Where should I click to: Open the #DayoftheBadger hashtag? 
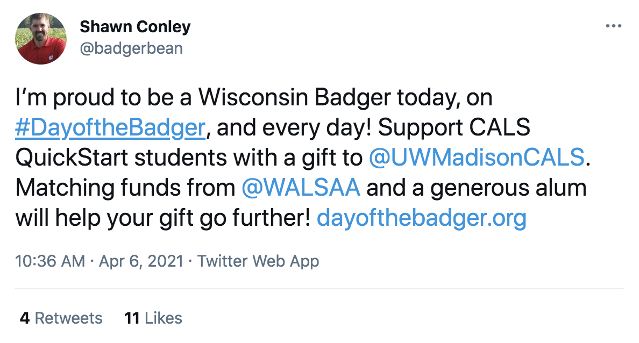tap(110, 128)
